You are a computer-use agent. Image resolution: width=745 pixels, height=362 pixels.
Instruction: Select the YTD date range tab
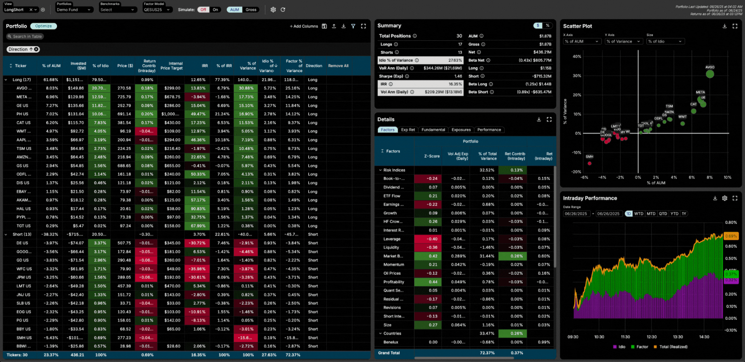click(674, 214)
